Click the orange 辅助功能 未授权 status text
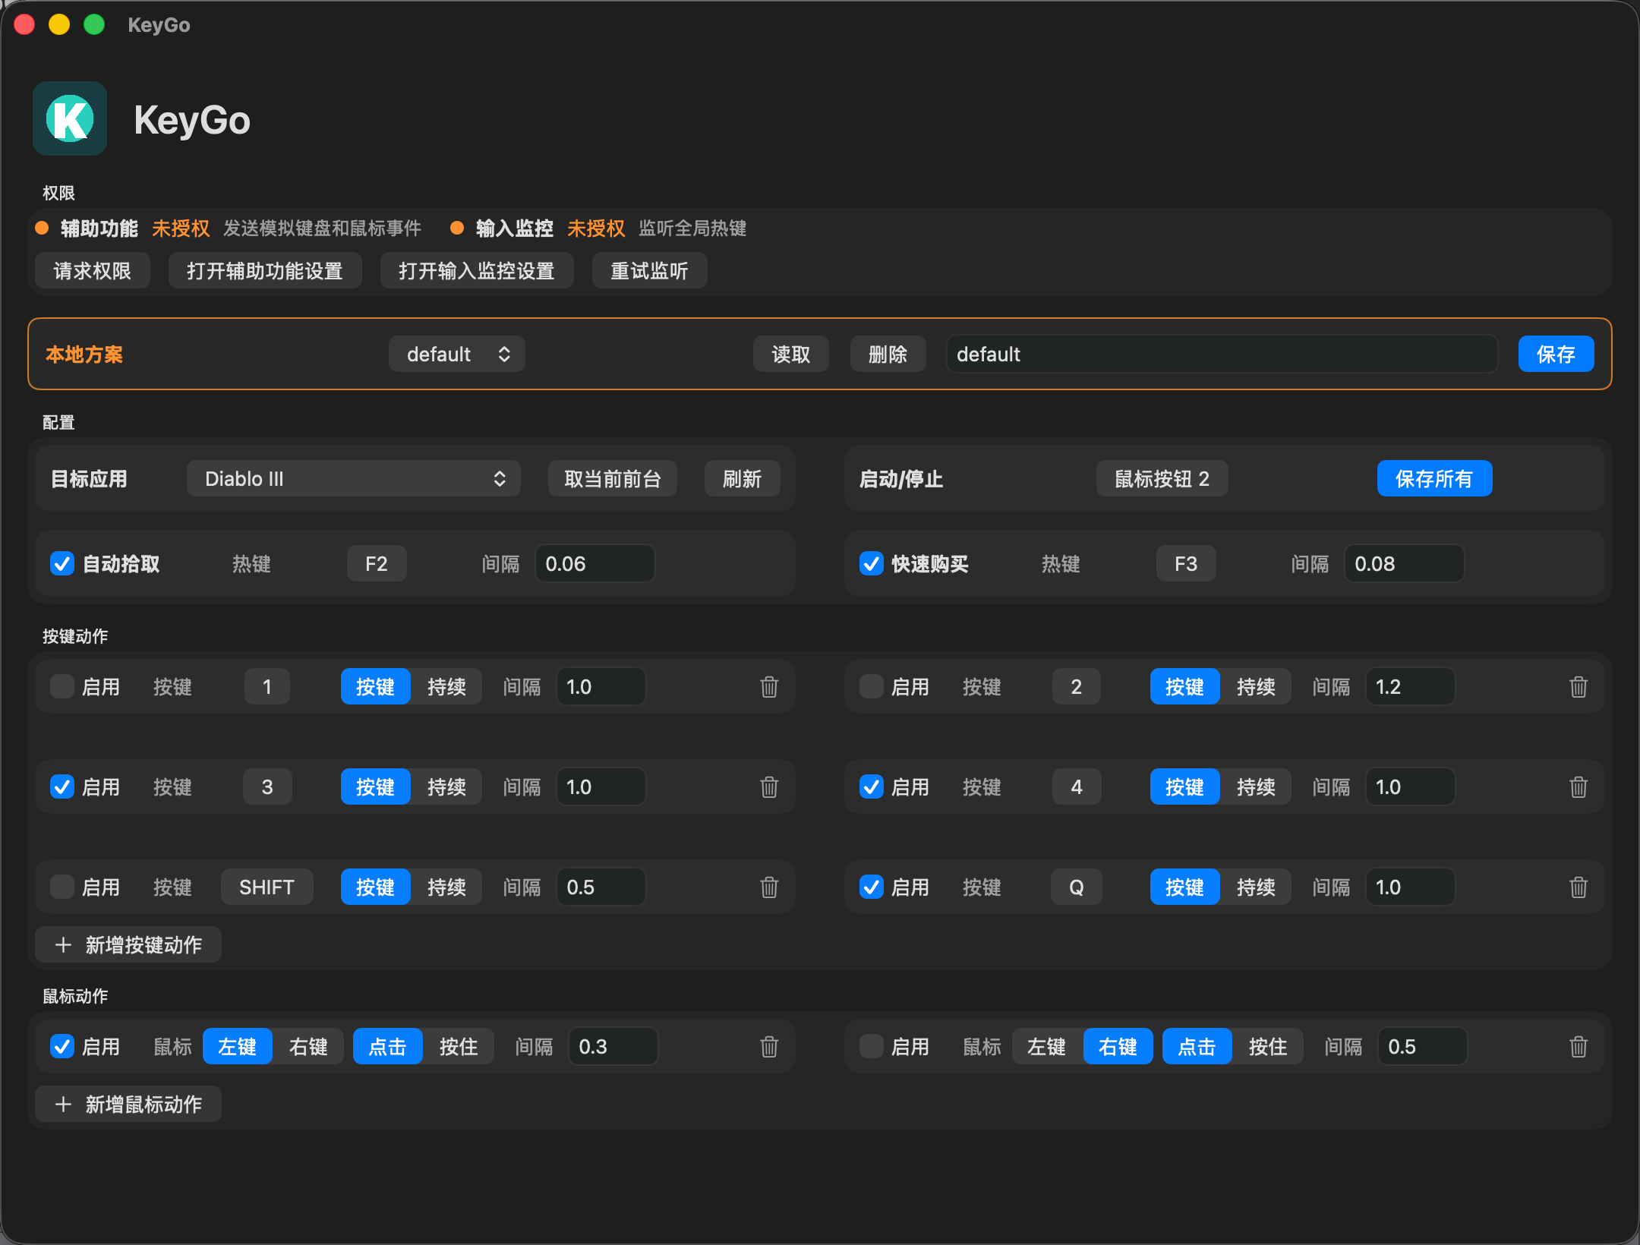1640x1245 pixels. (181, 229)
